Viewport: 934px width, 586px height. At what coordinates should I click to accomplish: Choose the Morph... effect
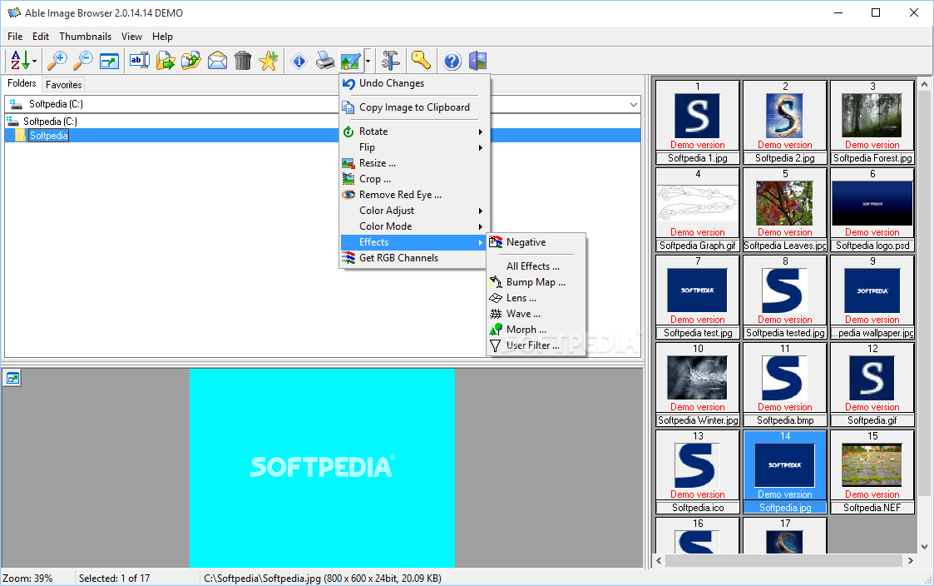click(x=536, y=329)
